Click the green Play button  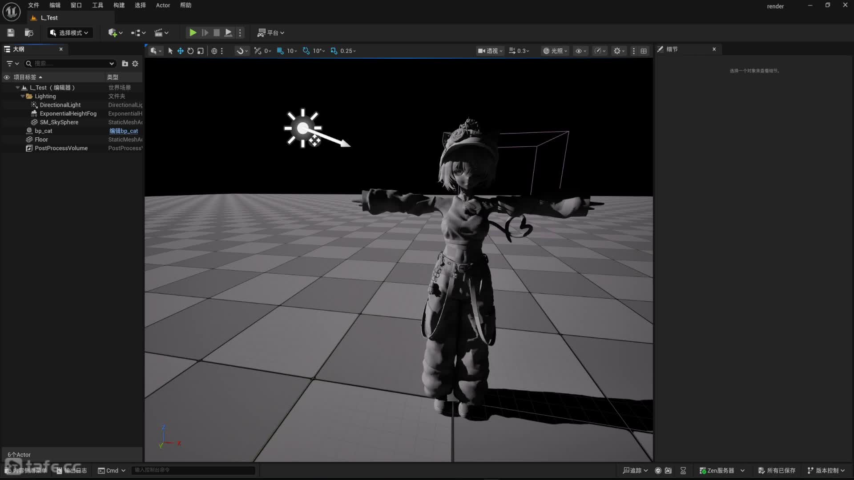click(193, 32)
